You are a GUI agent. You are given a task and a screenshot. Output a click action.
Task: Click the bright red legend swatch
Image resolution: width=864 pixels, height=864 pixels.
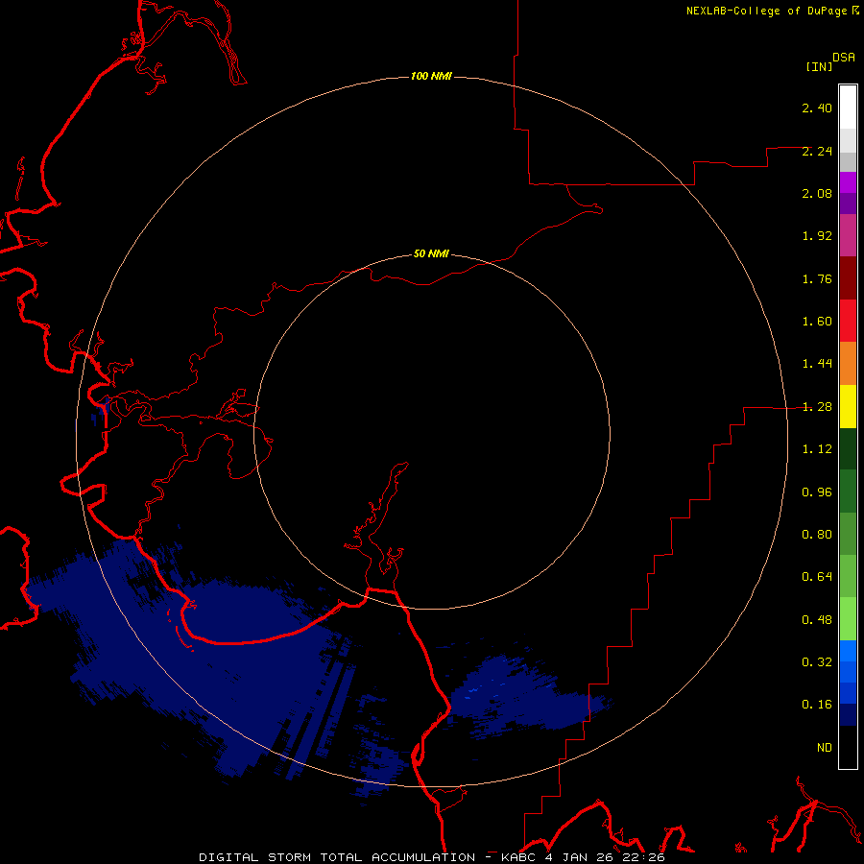pyautogui.click(x=848, y=321)
